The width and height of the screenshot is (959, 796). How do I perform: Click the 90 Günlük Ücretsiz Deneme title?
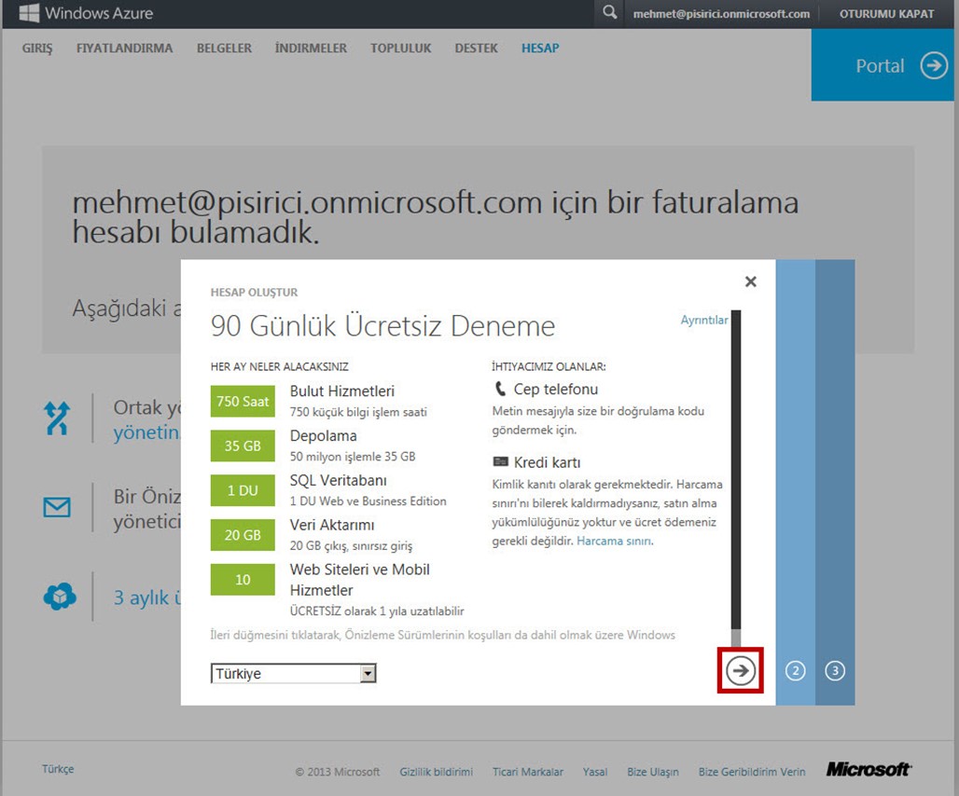pos(382,325)
